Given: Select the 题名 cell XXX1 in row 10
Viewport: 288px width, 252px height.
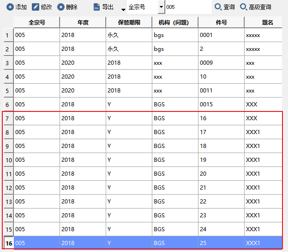Looking at the screenshot, I should [x=263, y=160].
